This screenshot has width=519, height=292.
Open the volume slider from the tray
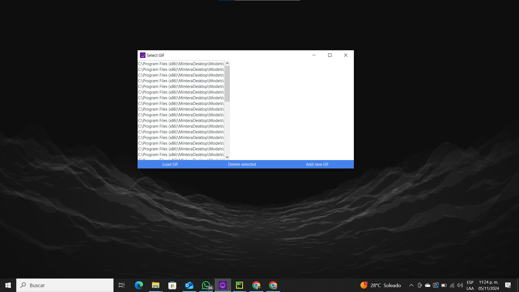[x=460, y=285]
